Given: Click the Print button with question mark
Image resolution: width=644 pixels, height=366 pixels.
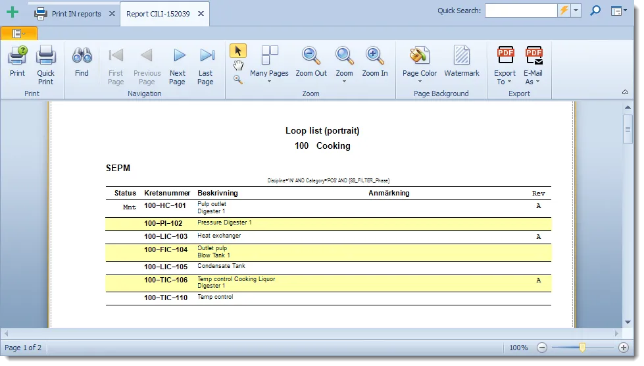Looking at the screenshot, I should (17, 62).
